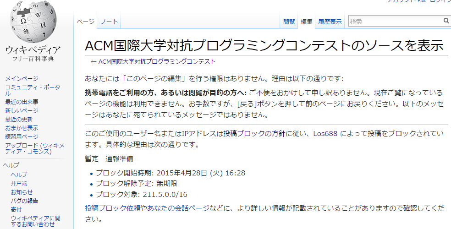Click the page title ACM国際大学対抗プログラミングコンテストのソースを表示
The width and height of the screenshot is (451, 229).
[x=264, y=45]
